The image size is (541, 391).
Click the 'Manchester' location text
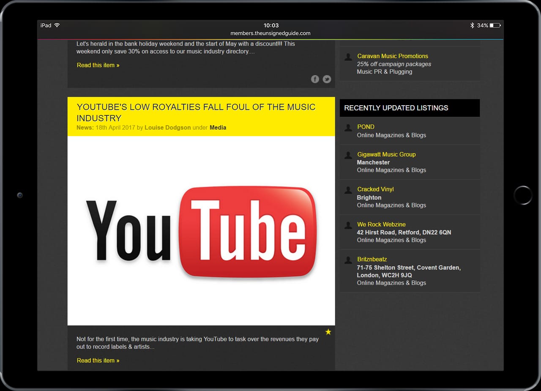click(x=373, y=162)
